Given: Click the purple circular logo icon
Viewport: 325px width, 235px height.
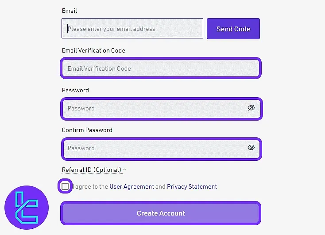Looking at the screenshot, I should pos(27,208).
